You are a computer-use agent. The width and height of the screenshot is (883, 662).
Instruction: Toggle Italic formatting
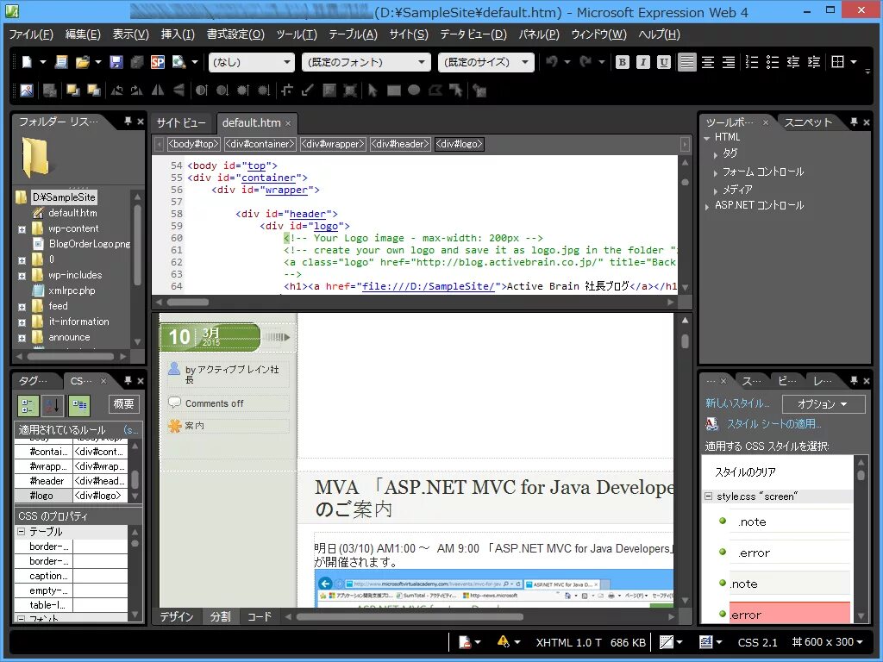643,62
